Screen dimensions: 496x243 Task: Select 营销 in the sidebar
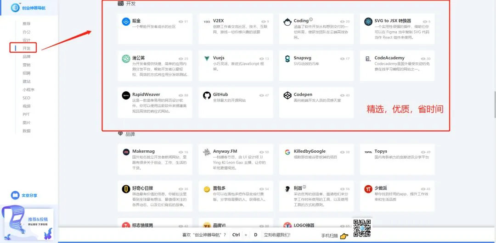[27, 65]
